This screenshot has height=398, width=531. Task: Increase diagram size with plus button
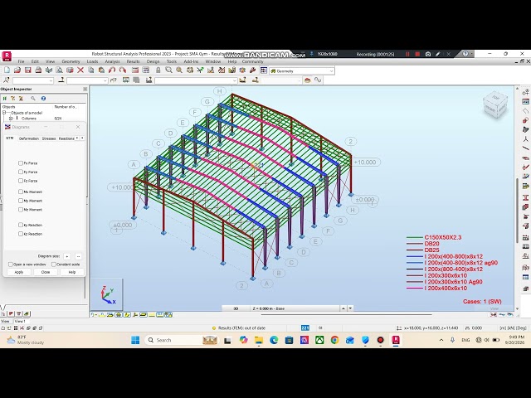click(66, 256)
